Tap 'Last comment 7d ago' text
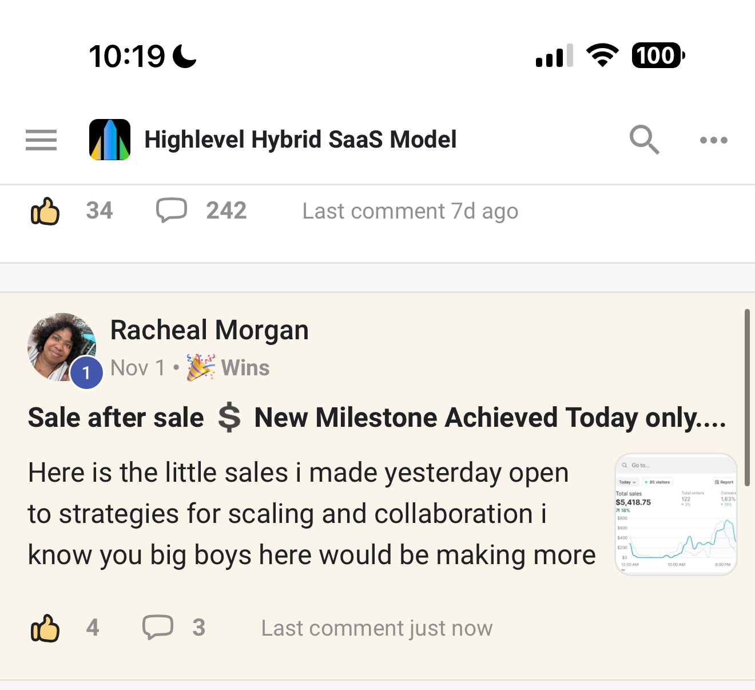Viewport: 755px width, 690px height. (x=410, y=211)
